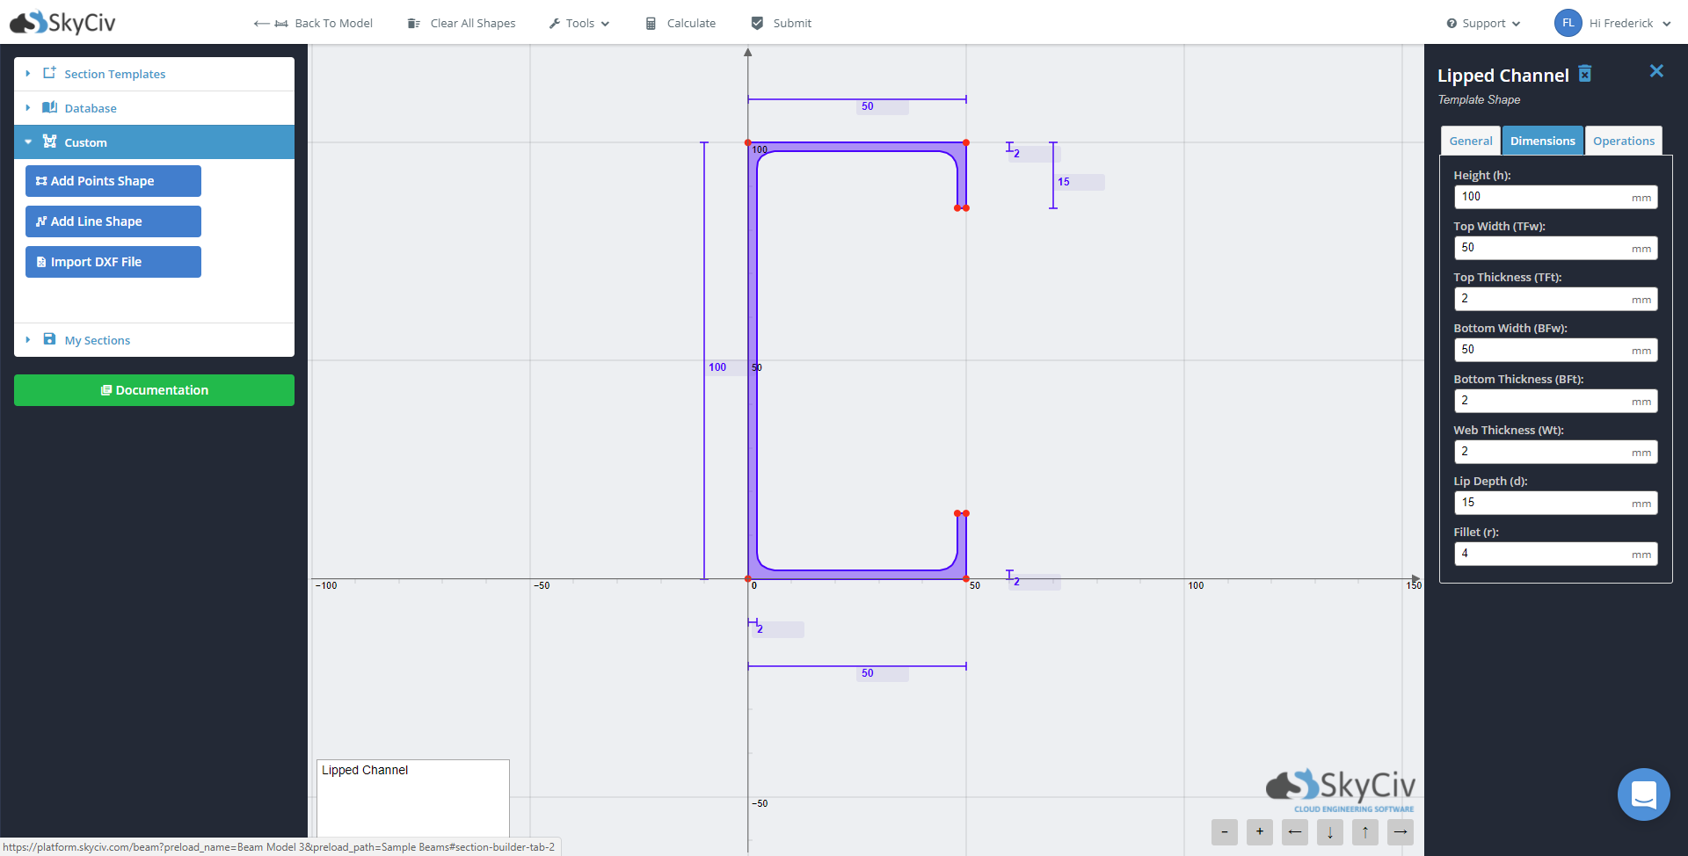This screenshot has height=856, width=1688.
Task: Collapse the Custom section
Action: pos(85,142)
